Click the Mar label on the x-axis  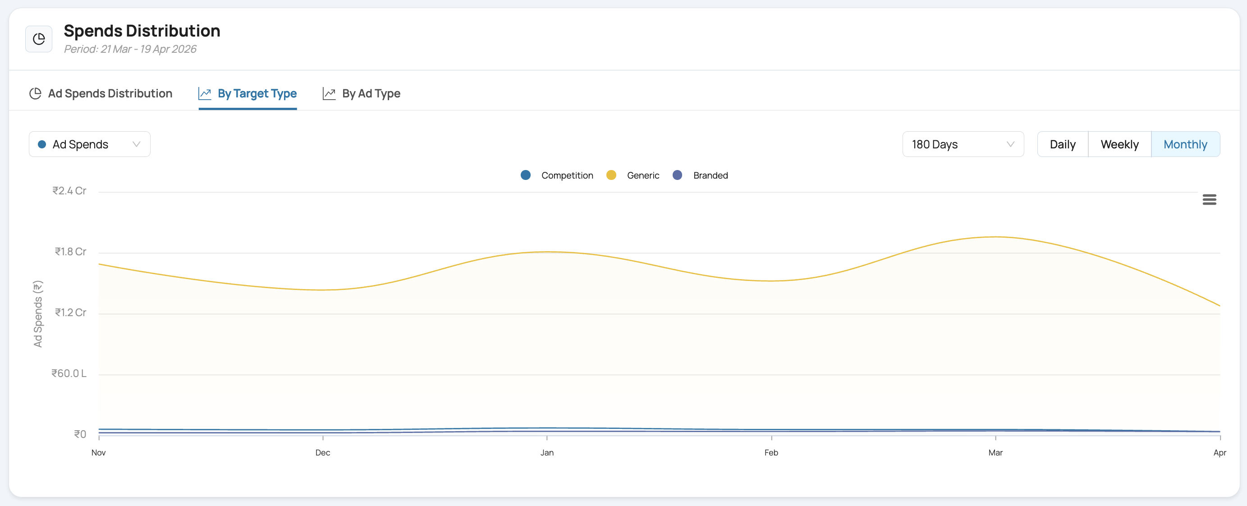pos(995,453)
